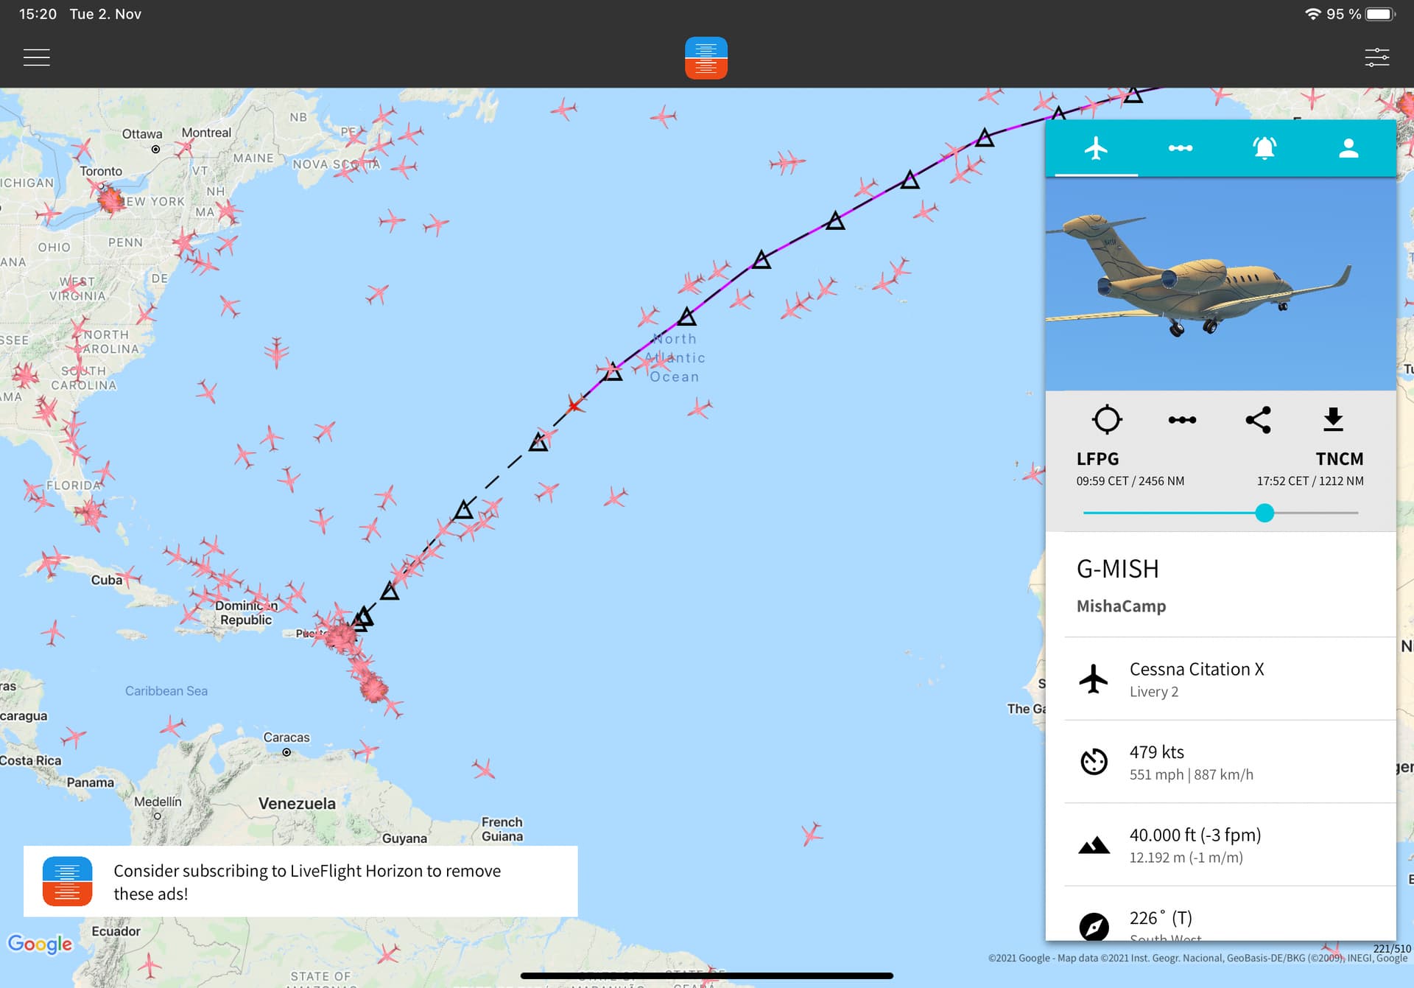Share the G-MISH flight
This screenshot has height=988, width=1414.
point(1258,420)
